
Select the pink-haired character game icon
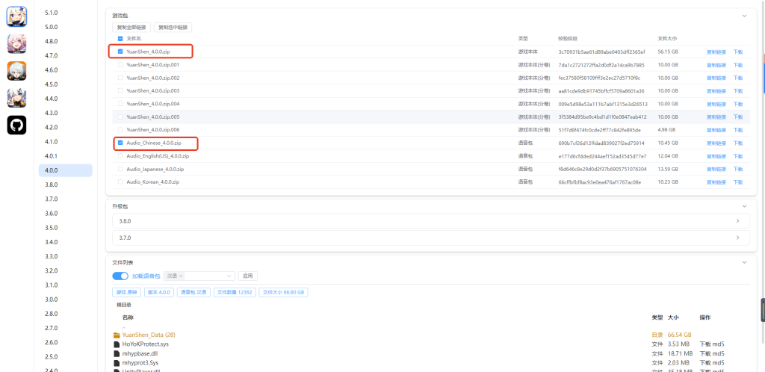coord(16,44)
